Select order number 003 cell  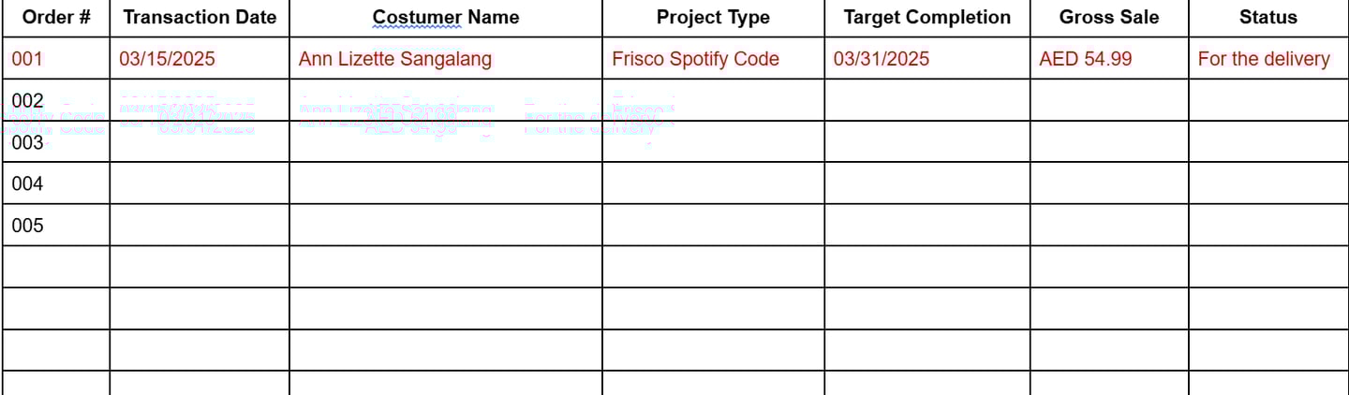[x=56, y=141]
